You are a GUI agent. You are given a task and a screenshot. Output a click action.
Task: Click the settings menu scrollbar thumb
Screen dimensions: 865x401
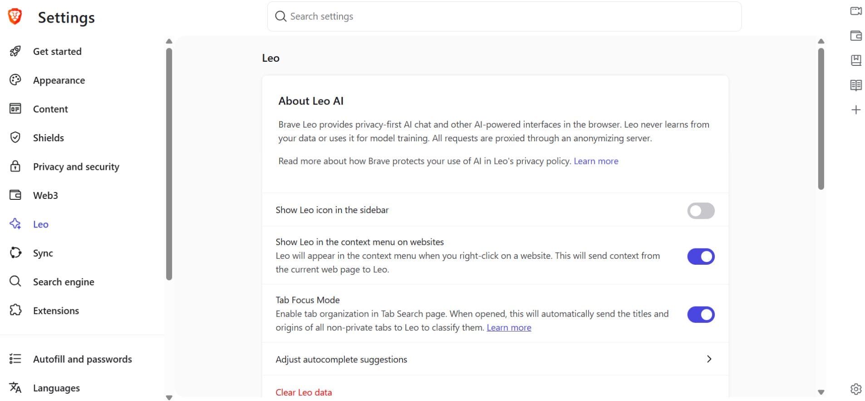[x=169, y=164]
